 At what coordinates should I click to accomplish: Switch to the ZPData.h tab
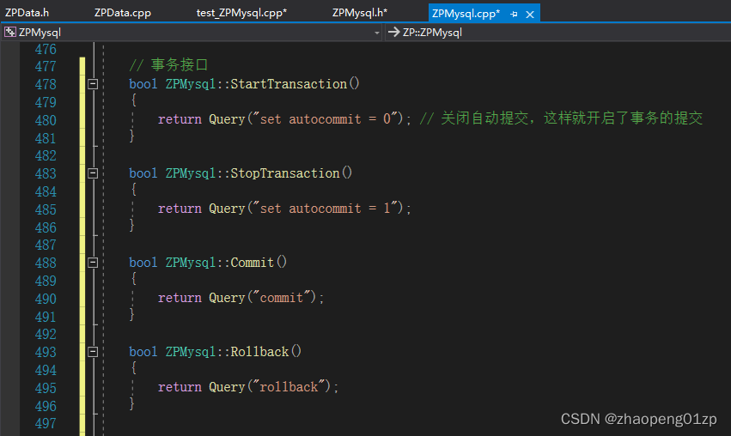pos(27,13)
